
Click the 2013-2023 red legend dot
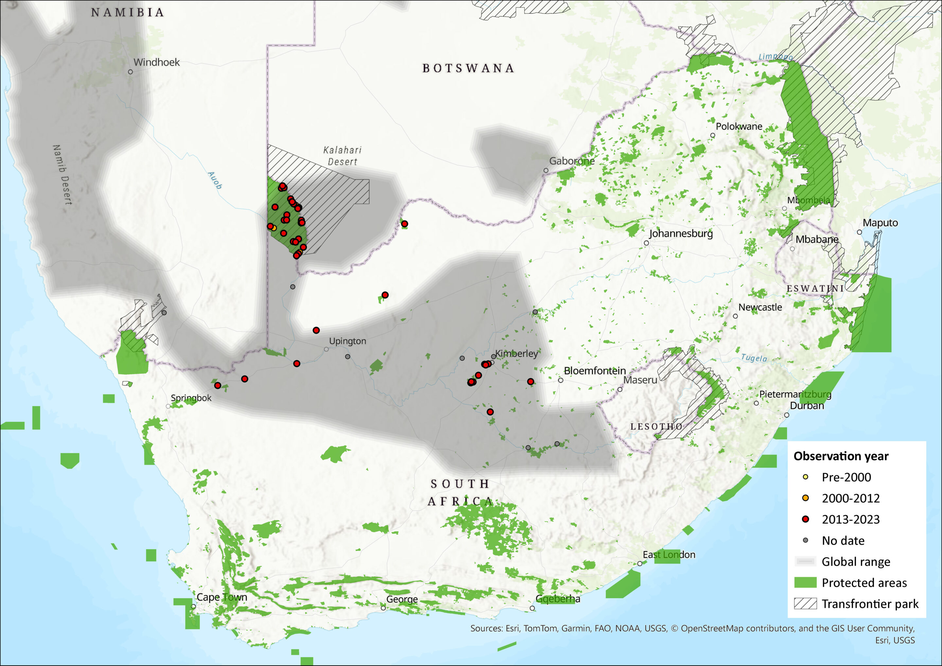coord(805,519)
